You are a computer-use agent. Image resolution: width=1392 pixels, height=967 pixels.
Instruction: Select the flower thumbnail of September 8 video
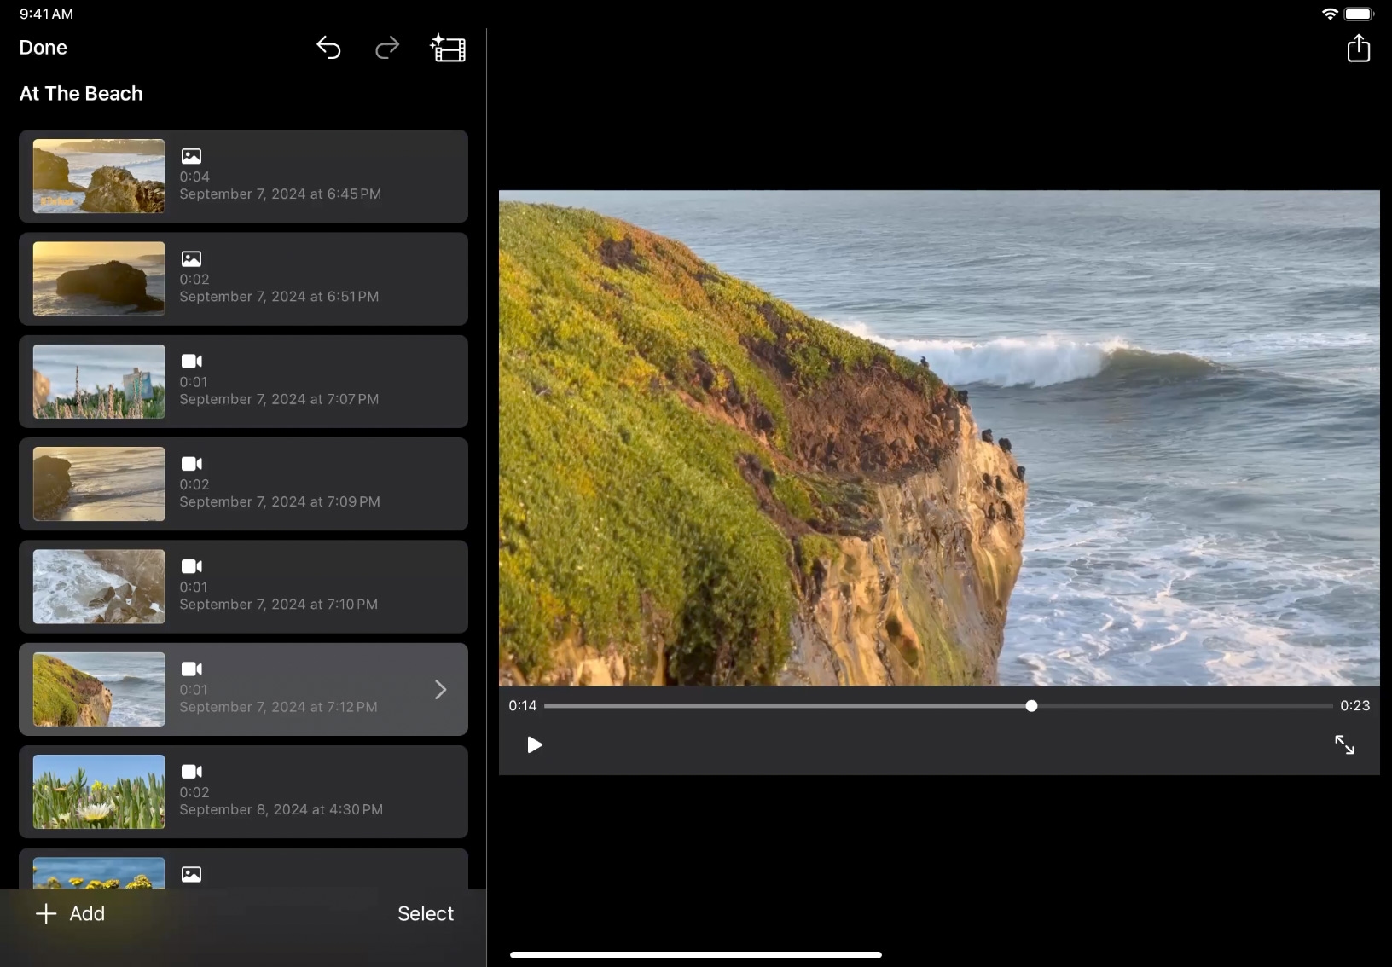99,791
